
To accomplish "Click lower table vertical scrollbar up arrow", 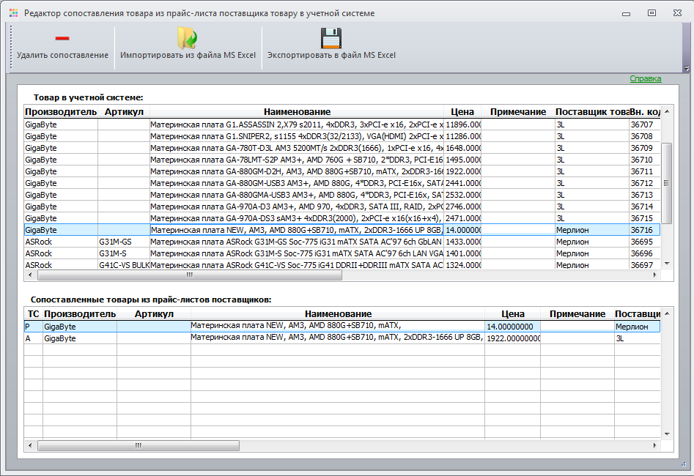I will [x=667, y=313].
